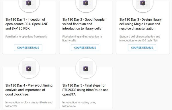Image resolution: width=172 pixels, height=110 pixels.
Task: Select the Day 1 Inception of open-source EDA title
Action: click(x=27, y=24)
